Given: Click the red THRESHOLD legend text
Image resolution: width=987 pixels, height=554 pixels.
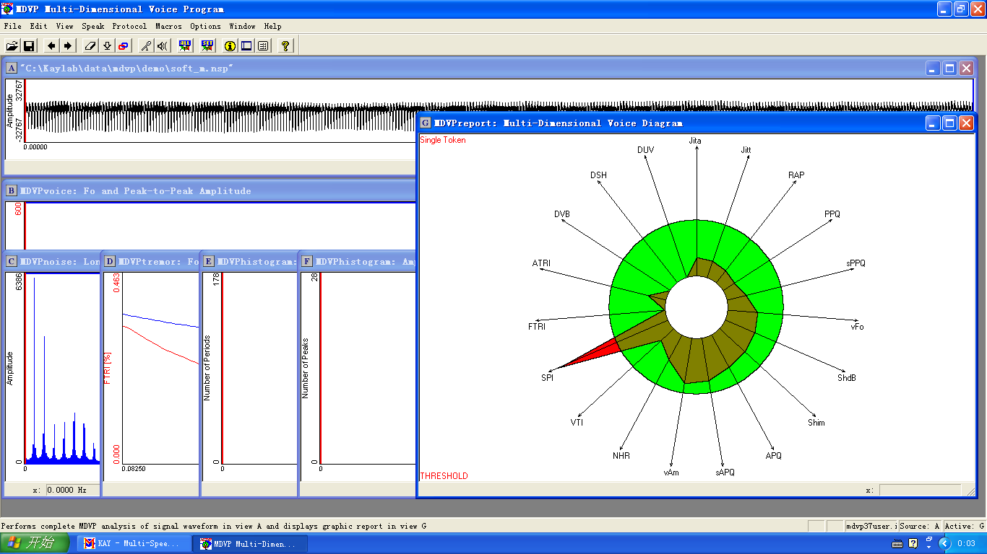Looking at the screenshot, I should point(444,475).
